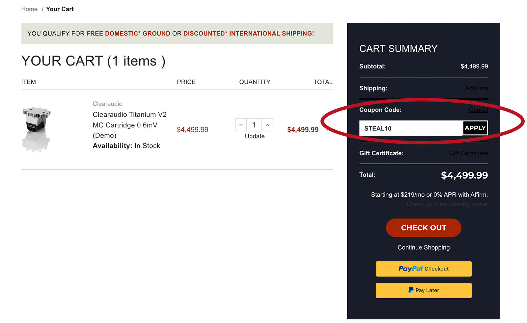Viewport: 527px width, 323px height.
Task: Select the Pay Later PayPal icon
Action: pyautogui.click(x=410, y=290)
